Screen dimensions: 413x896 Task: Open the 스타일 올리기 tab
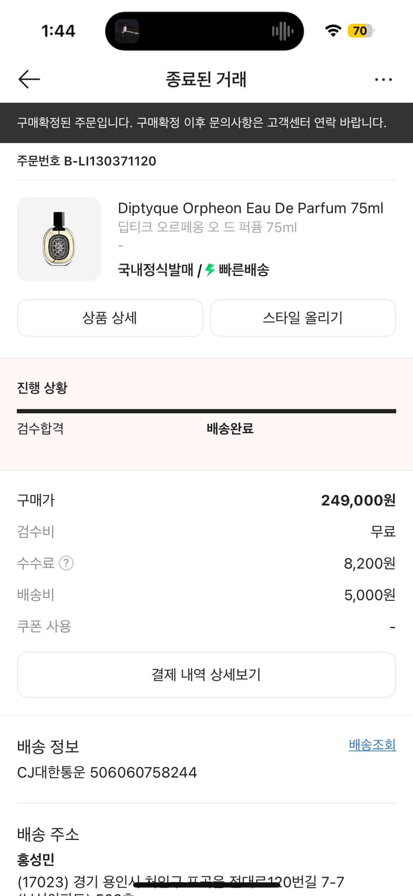pos(303,318)
